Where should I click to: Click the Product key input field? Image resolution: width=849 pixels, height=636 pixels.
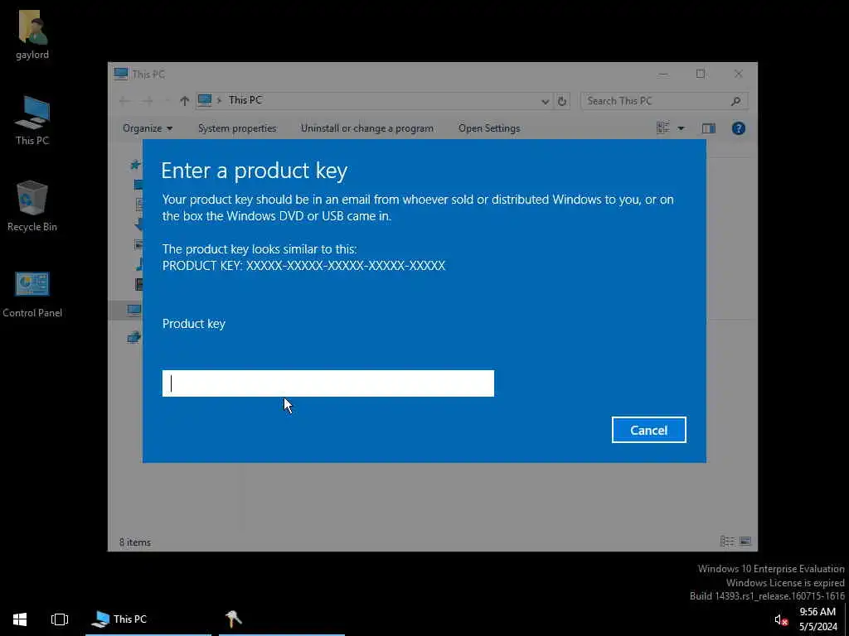click(x=328, y=383)
